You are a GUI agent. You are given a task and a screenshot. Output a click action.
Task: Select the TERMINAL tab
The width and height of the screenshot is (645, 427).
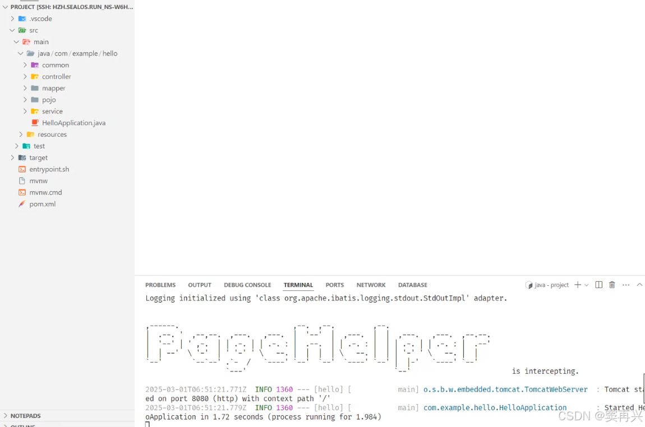(x=298, y=285)
